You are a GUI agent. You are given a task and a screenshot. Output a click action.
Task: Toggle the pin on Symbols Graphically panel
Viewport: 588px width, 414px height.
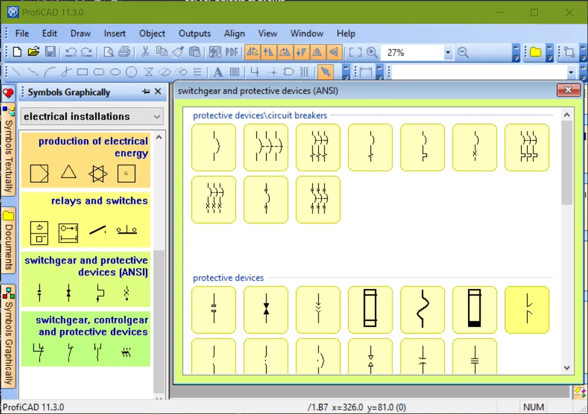[x=146, y=92]
